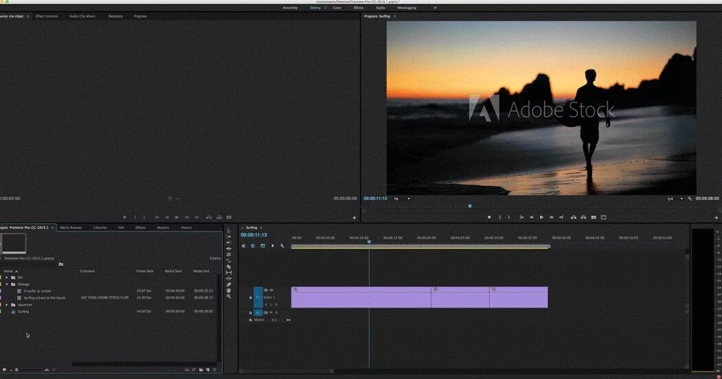Click the Extract button in the Program monitor

tap(583, 217)
